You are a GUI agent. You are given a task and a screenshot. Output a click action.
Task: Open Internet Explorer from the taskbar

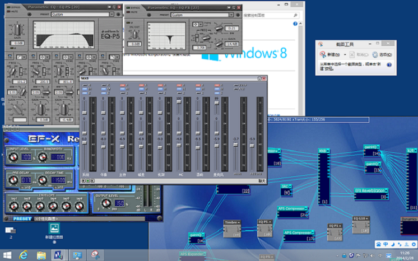(x=24, y=255)
